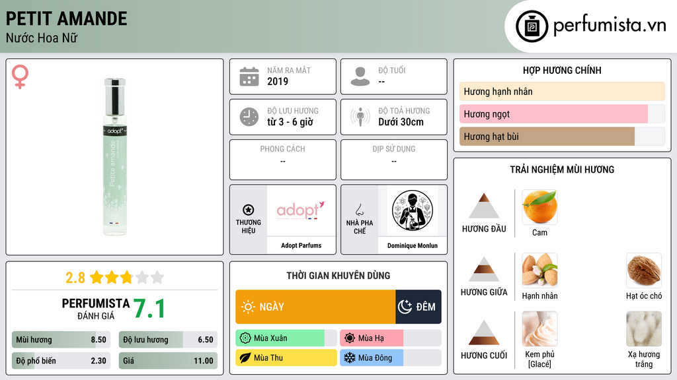Click the star badge icon above Thương hiệu
Screen dimensions: 677x380
point(249,210)
